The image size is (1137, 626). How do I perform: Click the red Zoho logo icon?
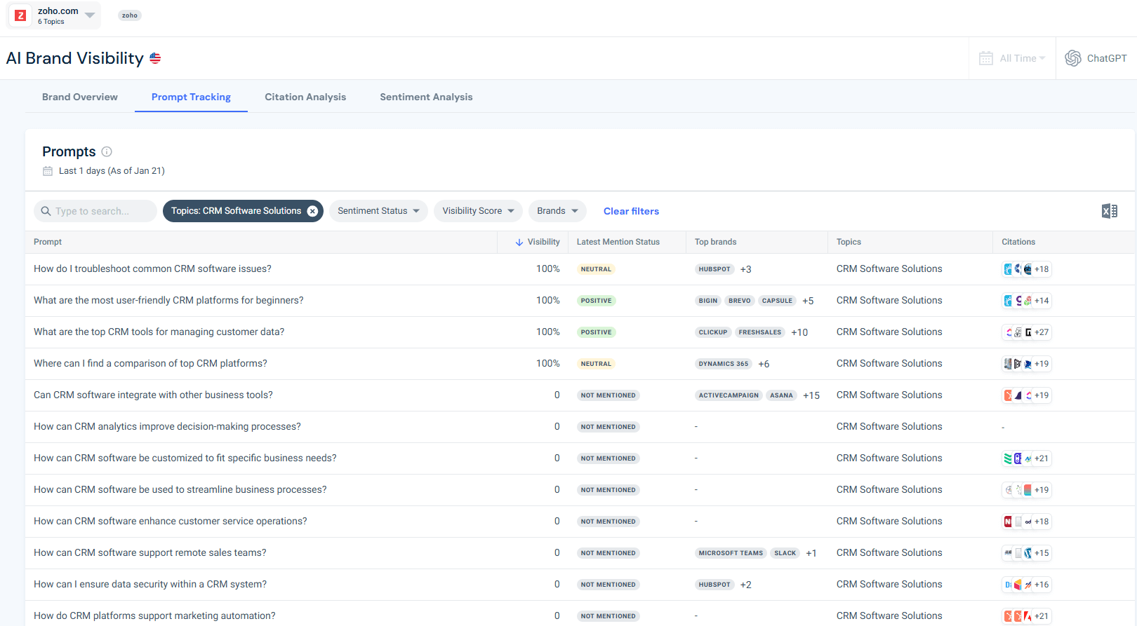point(20,15)
